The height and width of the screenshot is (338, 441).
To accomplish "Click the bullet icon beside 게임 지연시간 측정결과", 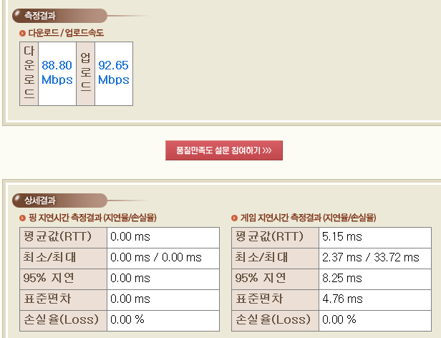I will [x=235, y=218].
